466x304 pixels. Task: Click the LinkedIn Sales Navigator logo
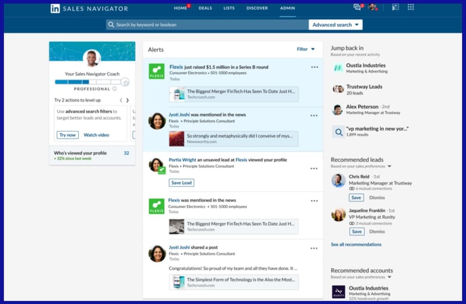pyautogui.click(x=89, y=9)
